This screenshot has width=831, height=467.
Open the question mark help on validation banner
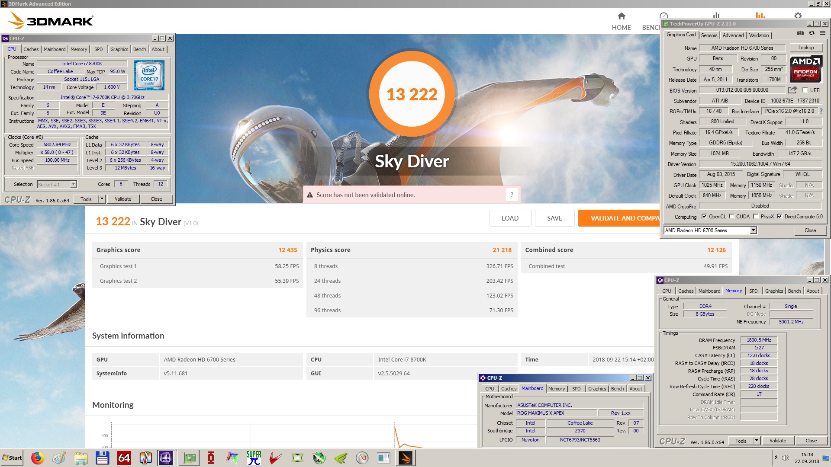tap(512, 195)
